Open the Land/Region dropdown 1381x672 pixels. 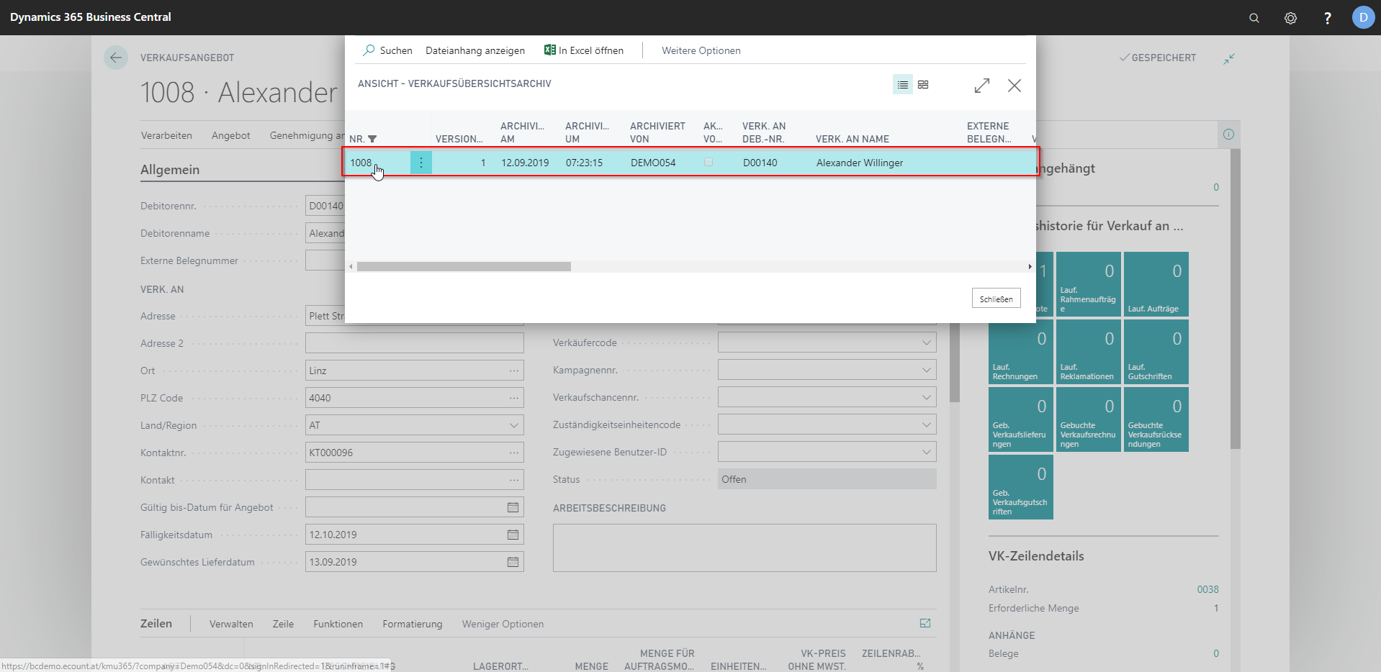tap(514, 425)
